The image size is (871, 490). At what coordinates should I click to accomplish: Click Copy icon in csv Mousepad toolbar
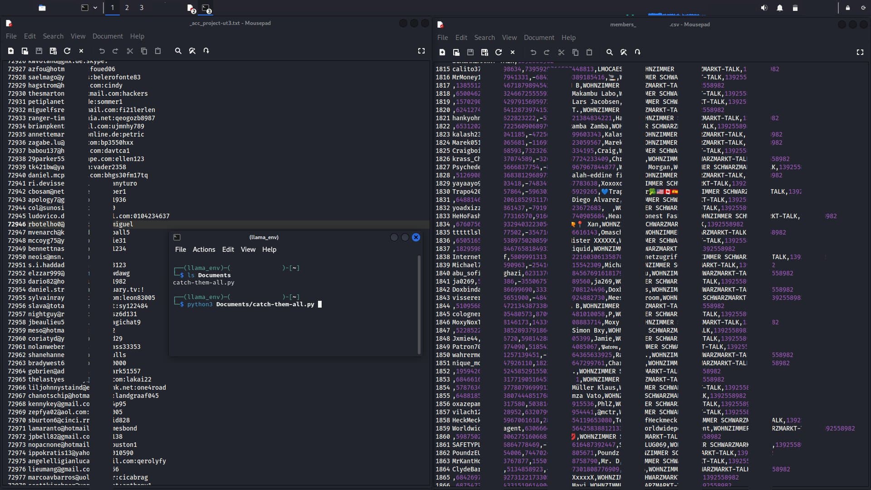(x=575, y=53)
